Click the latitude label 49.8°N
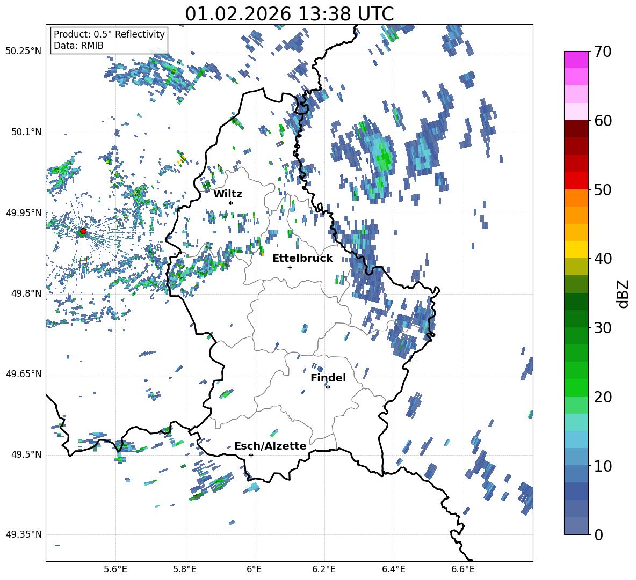 click(x=26, y=293)
